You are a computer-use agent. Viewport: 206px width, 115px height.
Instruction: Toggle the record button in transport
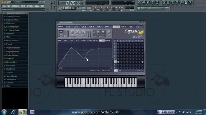point(73,8)
